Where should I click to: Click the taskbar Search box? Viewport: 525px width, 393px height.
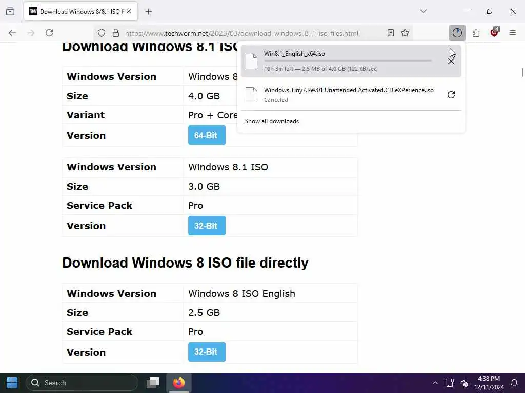click(x=82, y=383)
